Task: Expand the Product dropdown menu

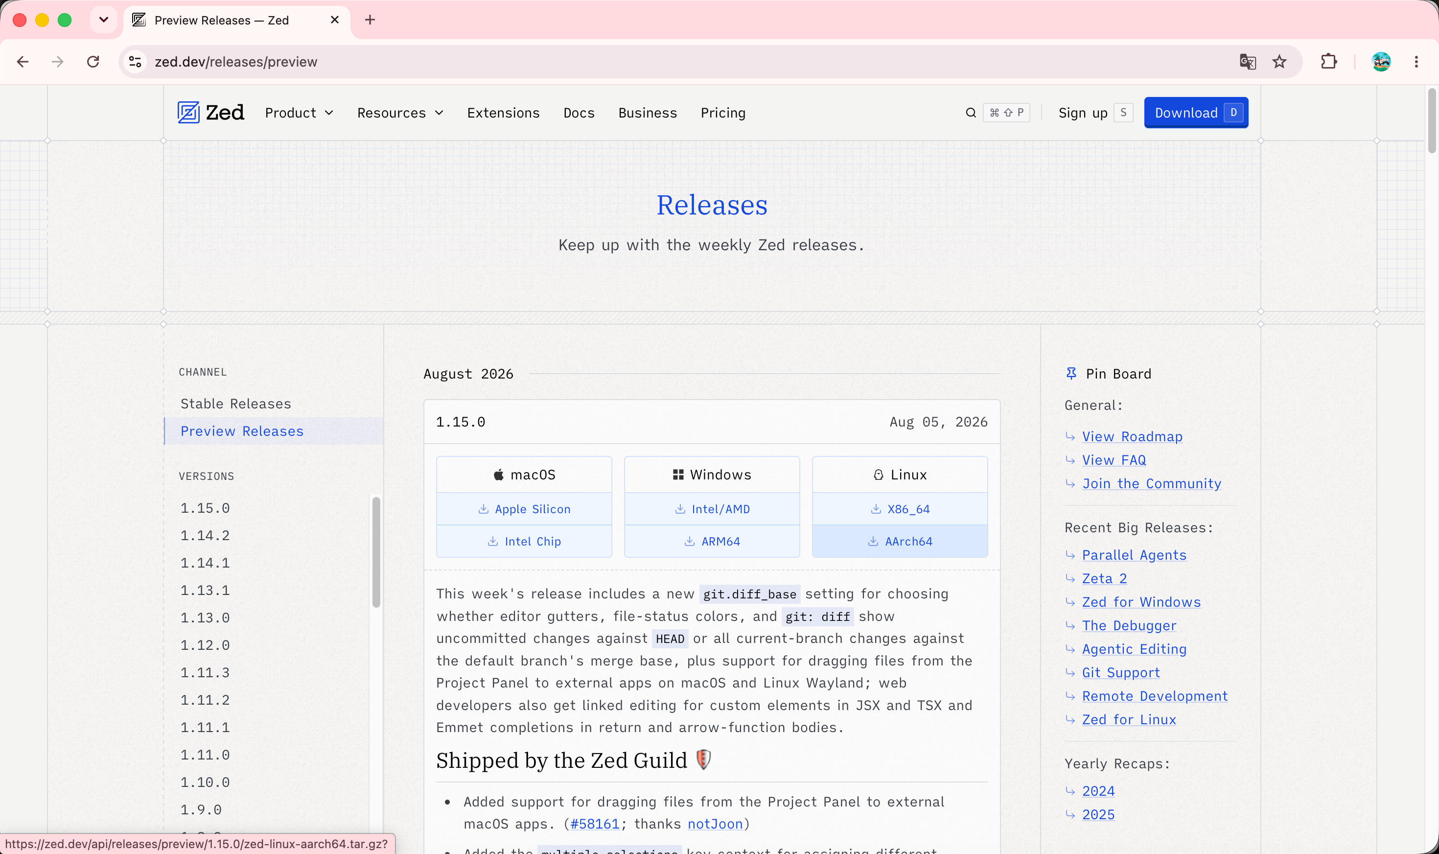Action: [299, 113]
